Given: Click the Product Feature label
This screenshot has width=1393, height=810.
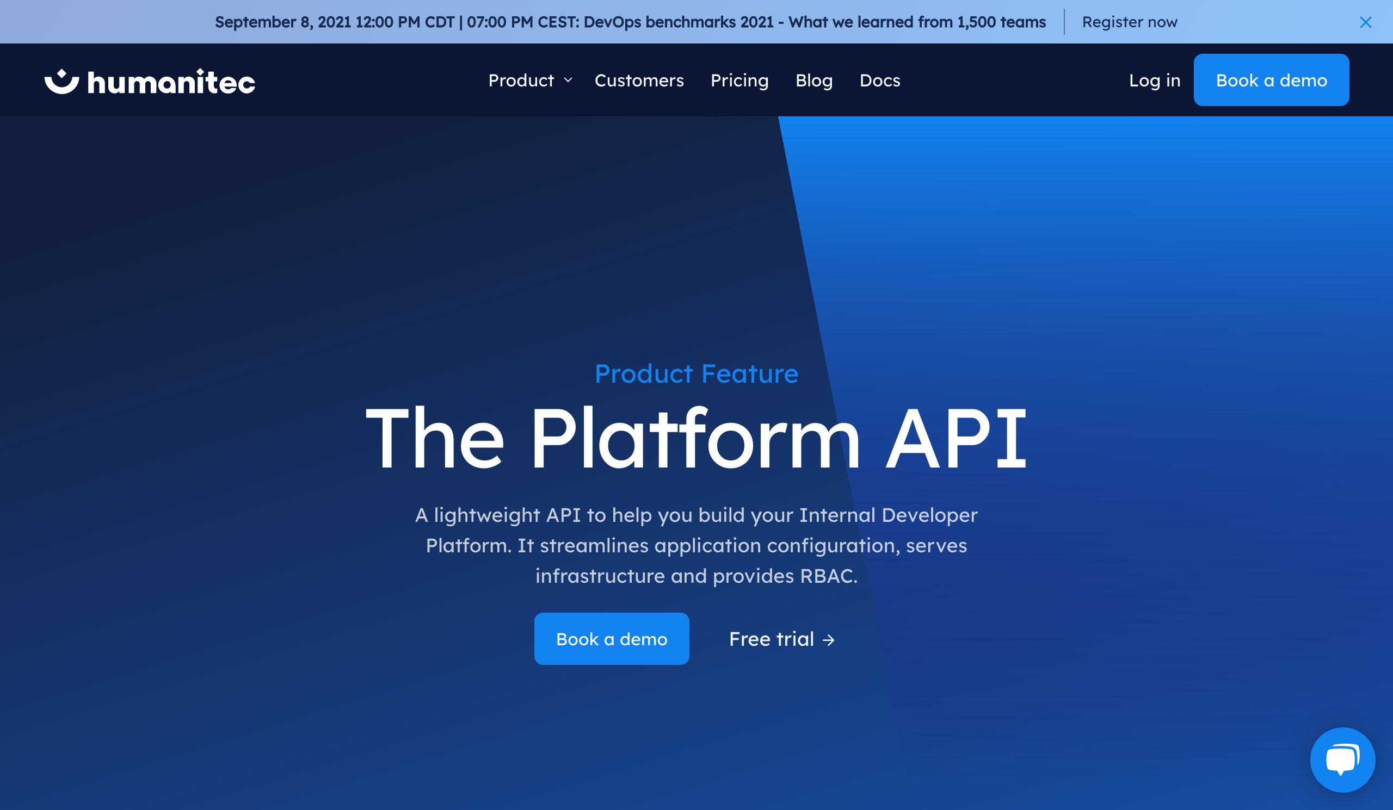Looking at the screenshot, I should [x=696, y=374].
